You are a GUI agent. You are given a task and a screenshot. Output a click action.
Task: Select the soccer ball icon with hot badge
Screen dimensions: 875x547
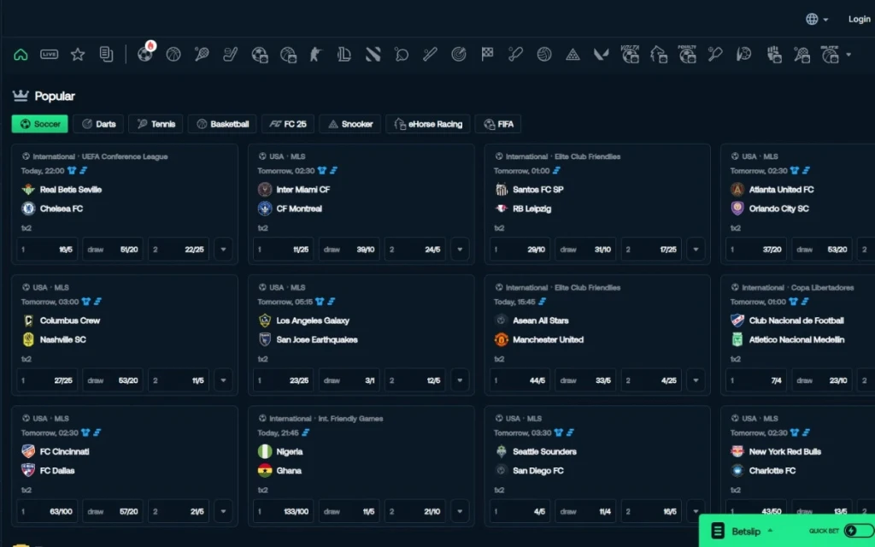pyautogui.click(x=144, y=54)
